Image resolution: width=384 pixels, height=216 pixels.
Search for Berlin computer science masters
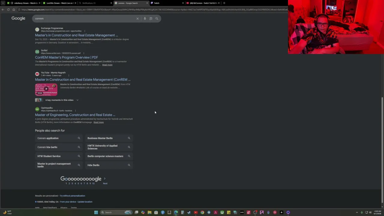pos(109,156)
